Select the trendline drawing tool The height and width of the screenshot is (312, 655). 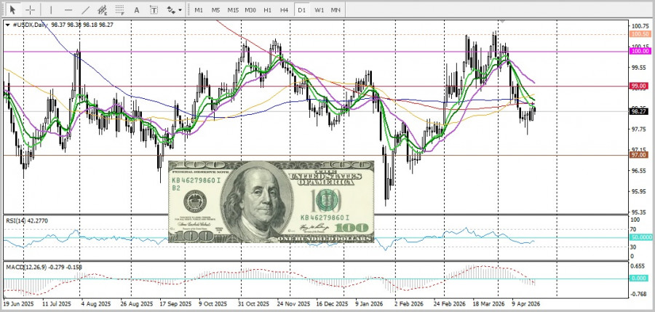coord(86,9)
